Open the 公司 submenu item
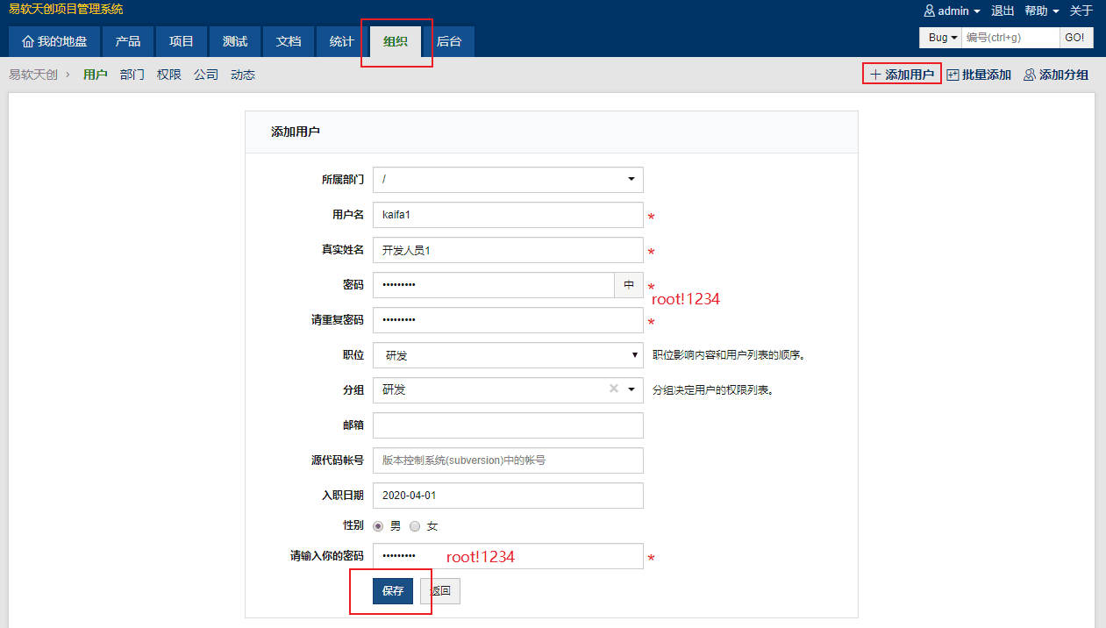This screenshot has width=1106, height=628. [206, 75]
